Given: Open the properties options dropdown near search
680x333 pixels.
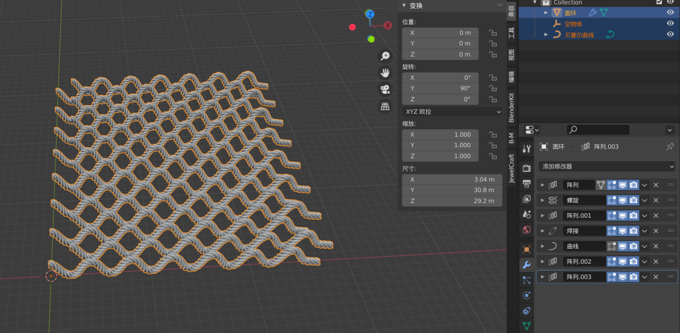Looking at the screenshot, I should tap(669, 130).
